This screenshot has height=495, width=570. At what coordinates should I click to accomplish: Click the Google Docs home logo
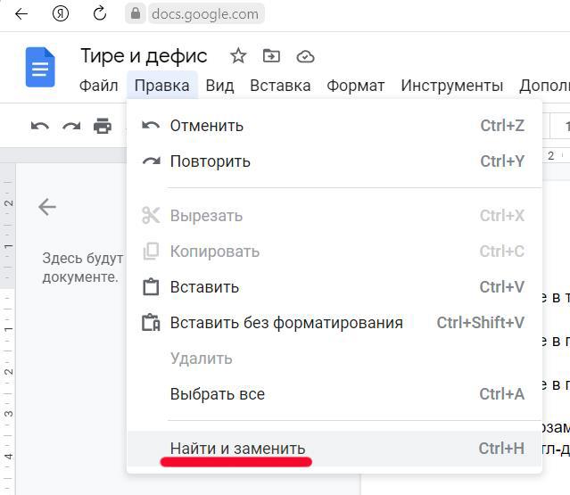pyautogui.click(x=40, y=69)
